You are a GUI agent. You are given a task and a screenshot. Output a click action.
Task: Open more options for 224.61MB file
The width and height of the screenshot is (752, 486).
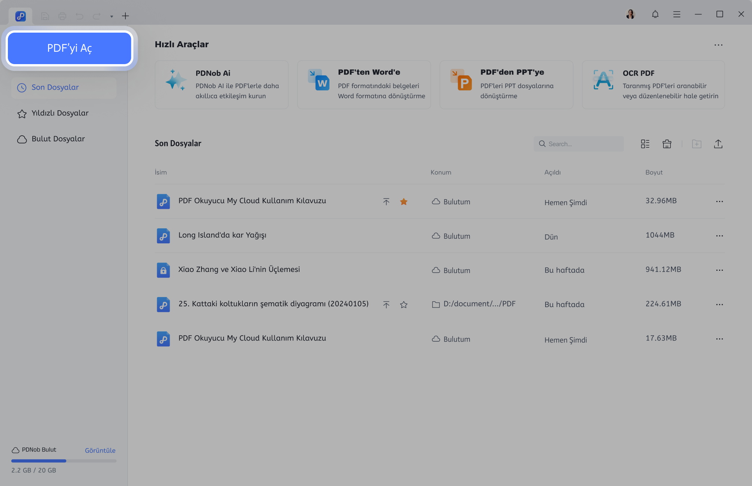[x=719, y=305]
